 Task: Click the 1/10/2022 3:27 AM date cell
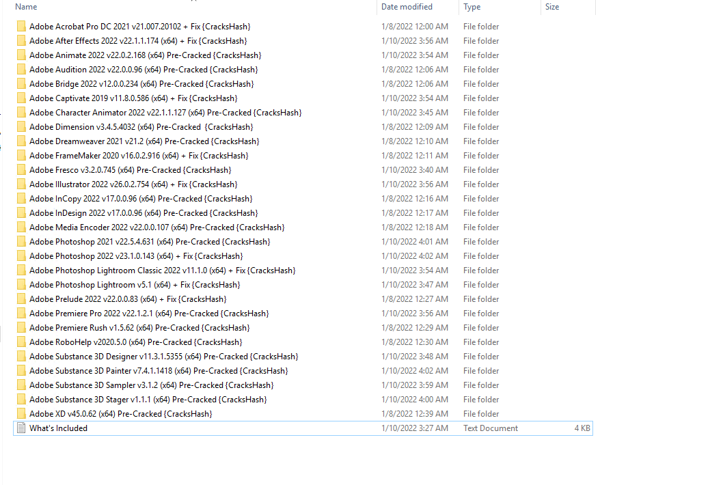coord(415,428)
